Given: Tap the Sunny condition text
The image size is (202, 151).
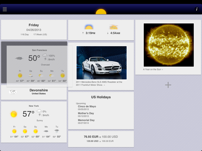Looking at the screenshot, I should [40, 120].
